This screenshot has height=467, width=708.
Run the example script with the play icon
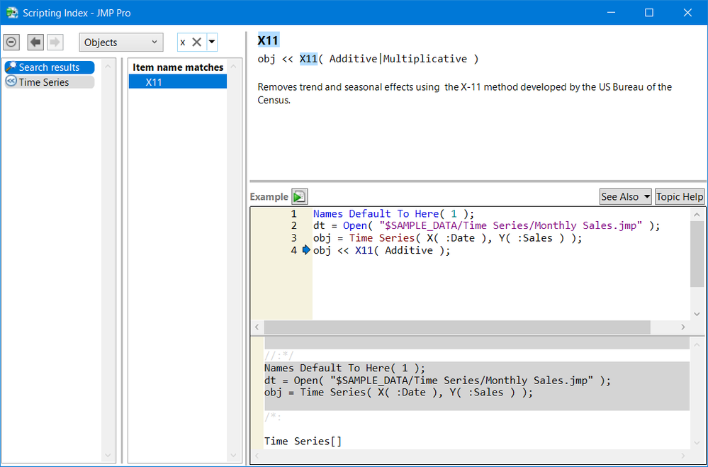[300, 197]
